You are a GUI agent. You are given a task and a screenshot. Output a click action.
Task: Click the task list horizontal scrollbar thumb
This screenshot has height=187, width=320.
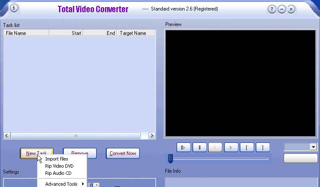click(76, 135)
